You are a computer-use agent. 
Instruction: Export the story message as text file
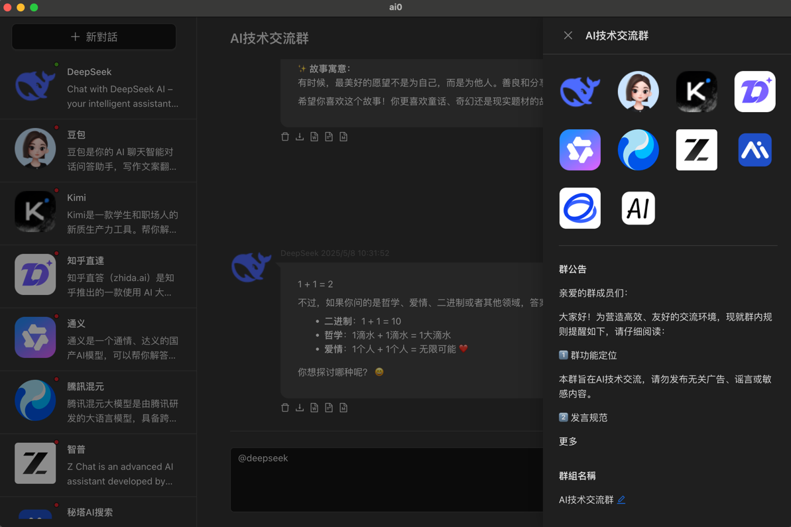[329, 137]
